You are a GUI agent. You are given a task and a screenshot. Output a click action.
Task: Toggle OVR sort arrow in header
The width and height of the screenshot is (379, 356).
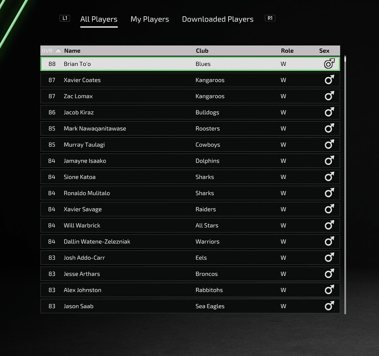[x=58, y=50]
